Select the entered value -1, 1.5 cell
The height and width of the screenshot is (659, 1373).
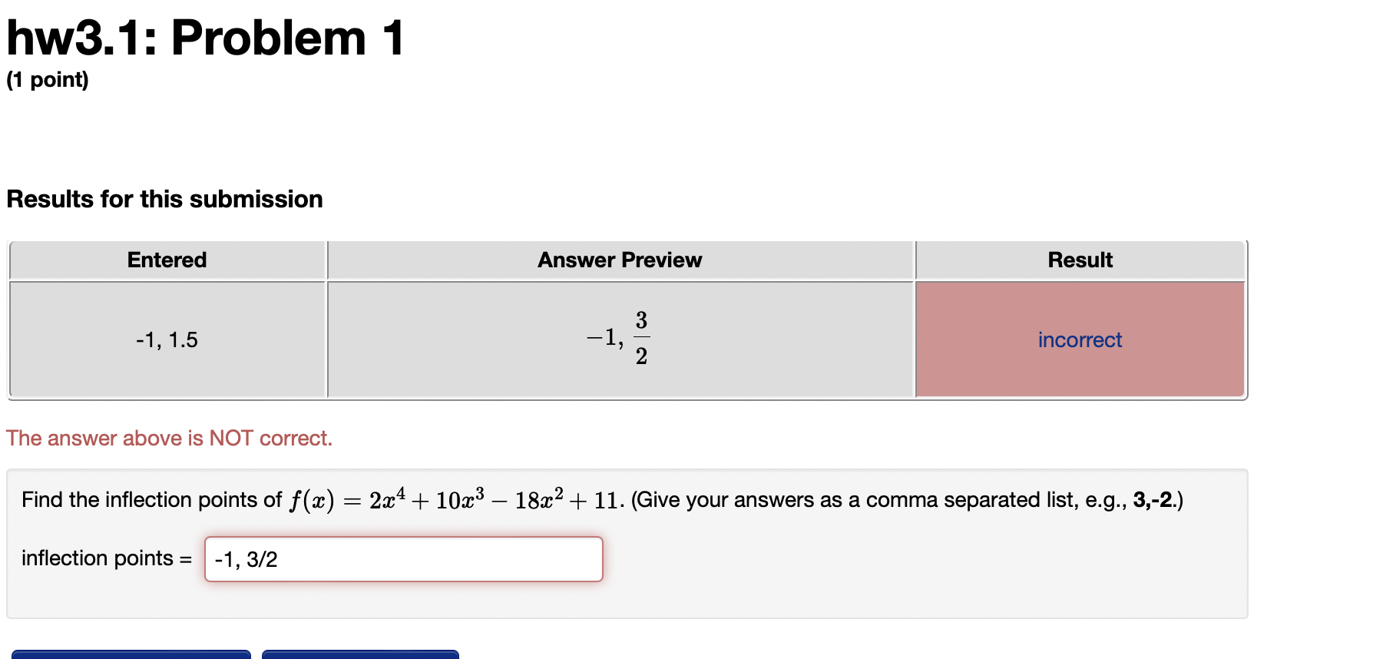coord(166,339)
